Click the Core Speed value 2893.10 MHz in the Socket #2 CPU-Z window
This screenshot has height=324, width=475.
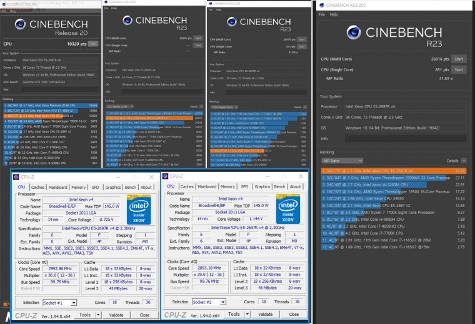pyautogui.click(x=209, y=268)
